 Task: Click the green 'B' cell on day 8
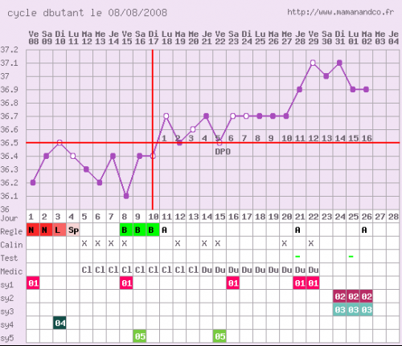[126, 230]
